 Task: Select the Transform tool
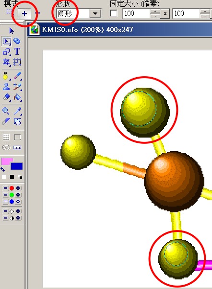tap(17, 62)
